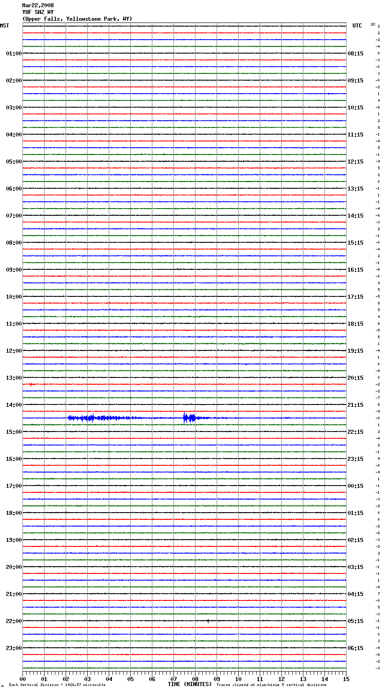Viewport: 382px width, 691px height.
Task: Click the 05:00 MST time label
Action: [13, 162]
